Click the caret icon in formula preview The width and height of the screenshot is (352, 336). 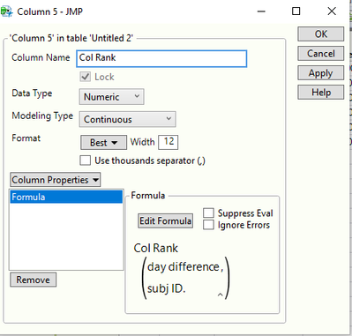point(220,295)
